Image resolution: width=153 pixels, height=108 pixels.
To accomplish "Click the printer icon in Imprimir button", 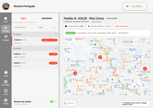I will click(65, 103).
